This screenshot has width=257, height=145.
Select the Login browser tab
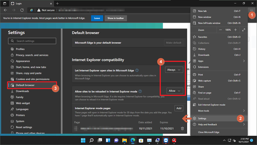(31, 4)
